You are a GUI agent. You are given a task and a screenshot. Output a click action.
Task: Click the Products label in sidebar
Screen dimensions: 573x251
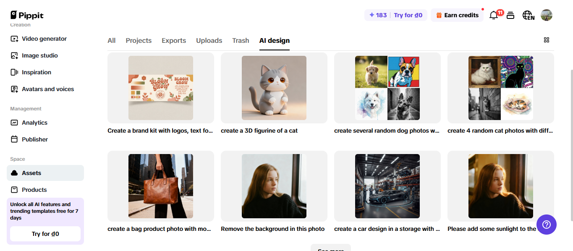(x=34, y=190)
